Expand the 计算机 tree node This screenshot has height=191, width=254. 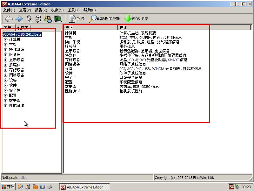click(5, 39)
